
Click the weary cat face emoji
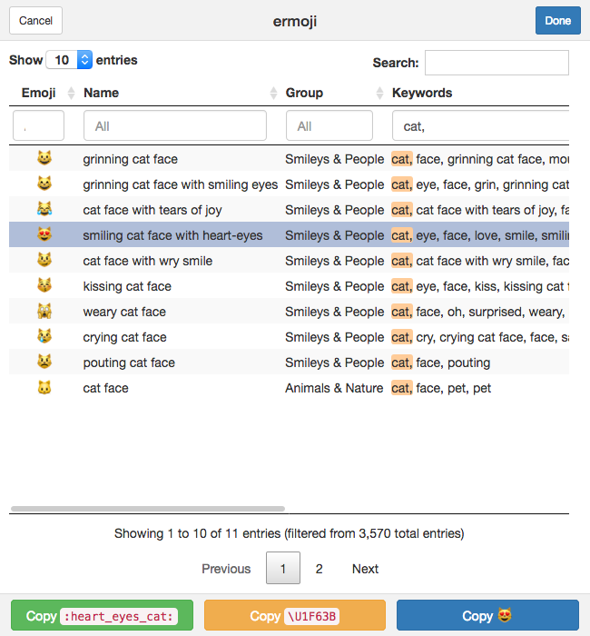click(44, 311)
